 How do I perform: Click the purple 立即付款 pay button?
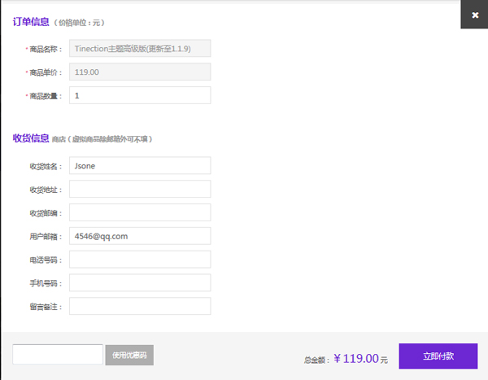point(438,356)
